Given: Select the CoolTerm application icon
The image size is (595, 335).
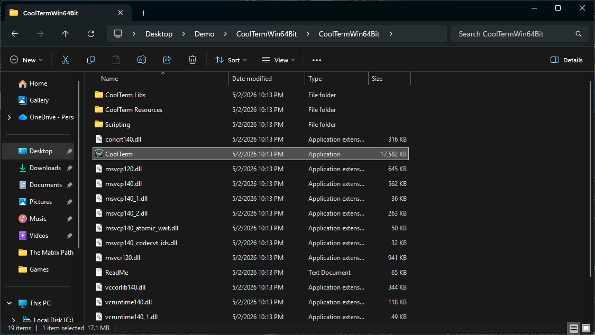Looking at the screenshot, I should (x=99, y=154).
